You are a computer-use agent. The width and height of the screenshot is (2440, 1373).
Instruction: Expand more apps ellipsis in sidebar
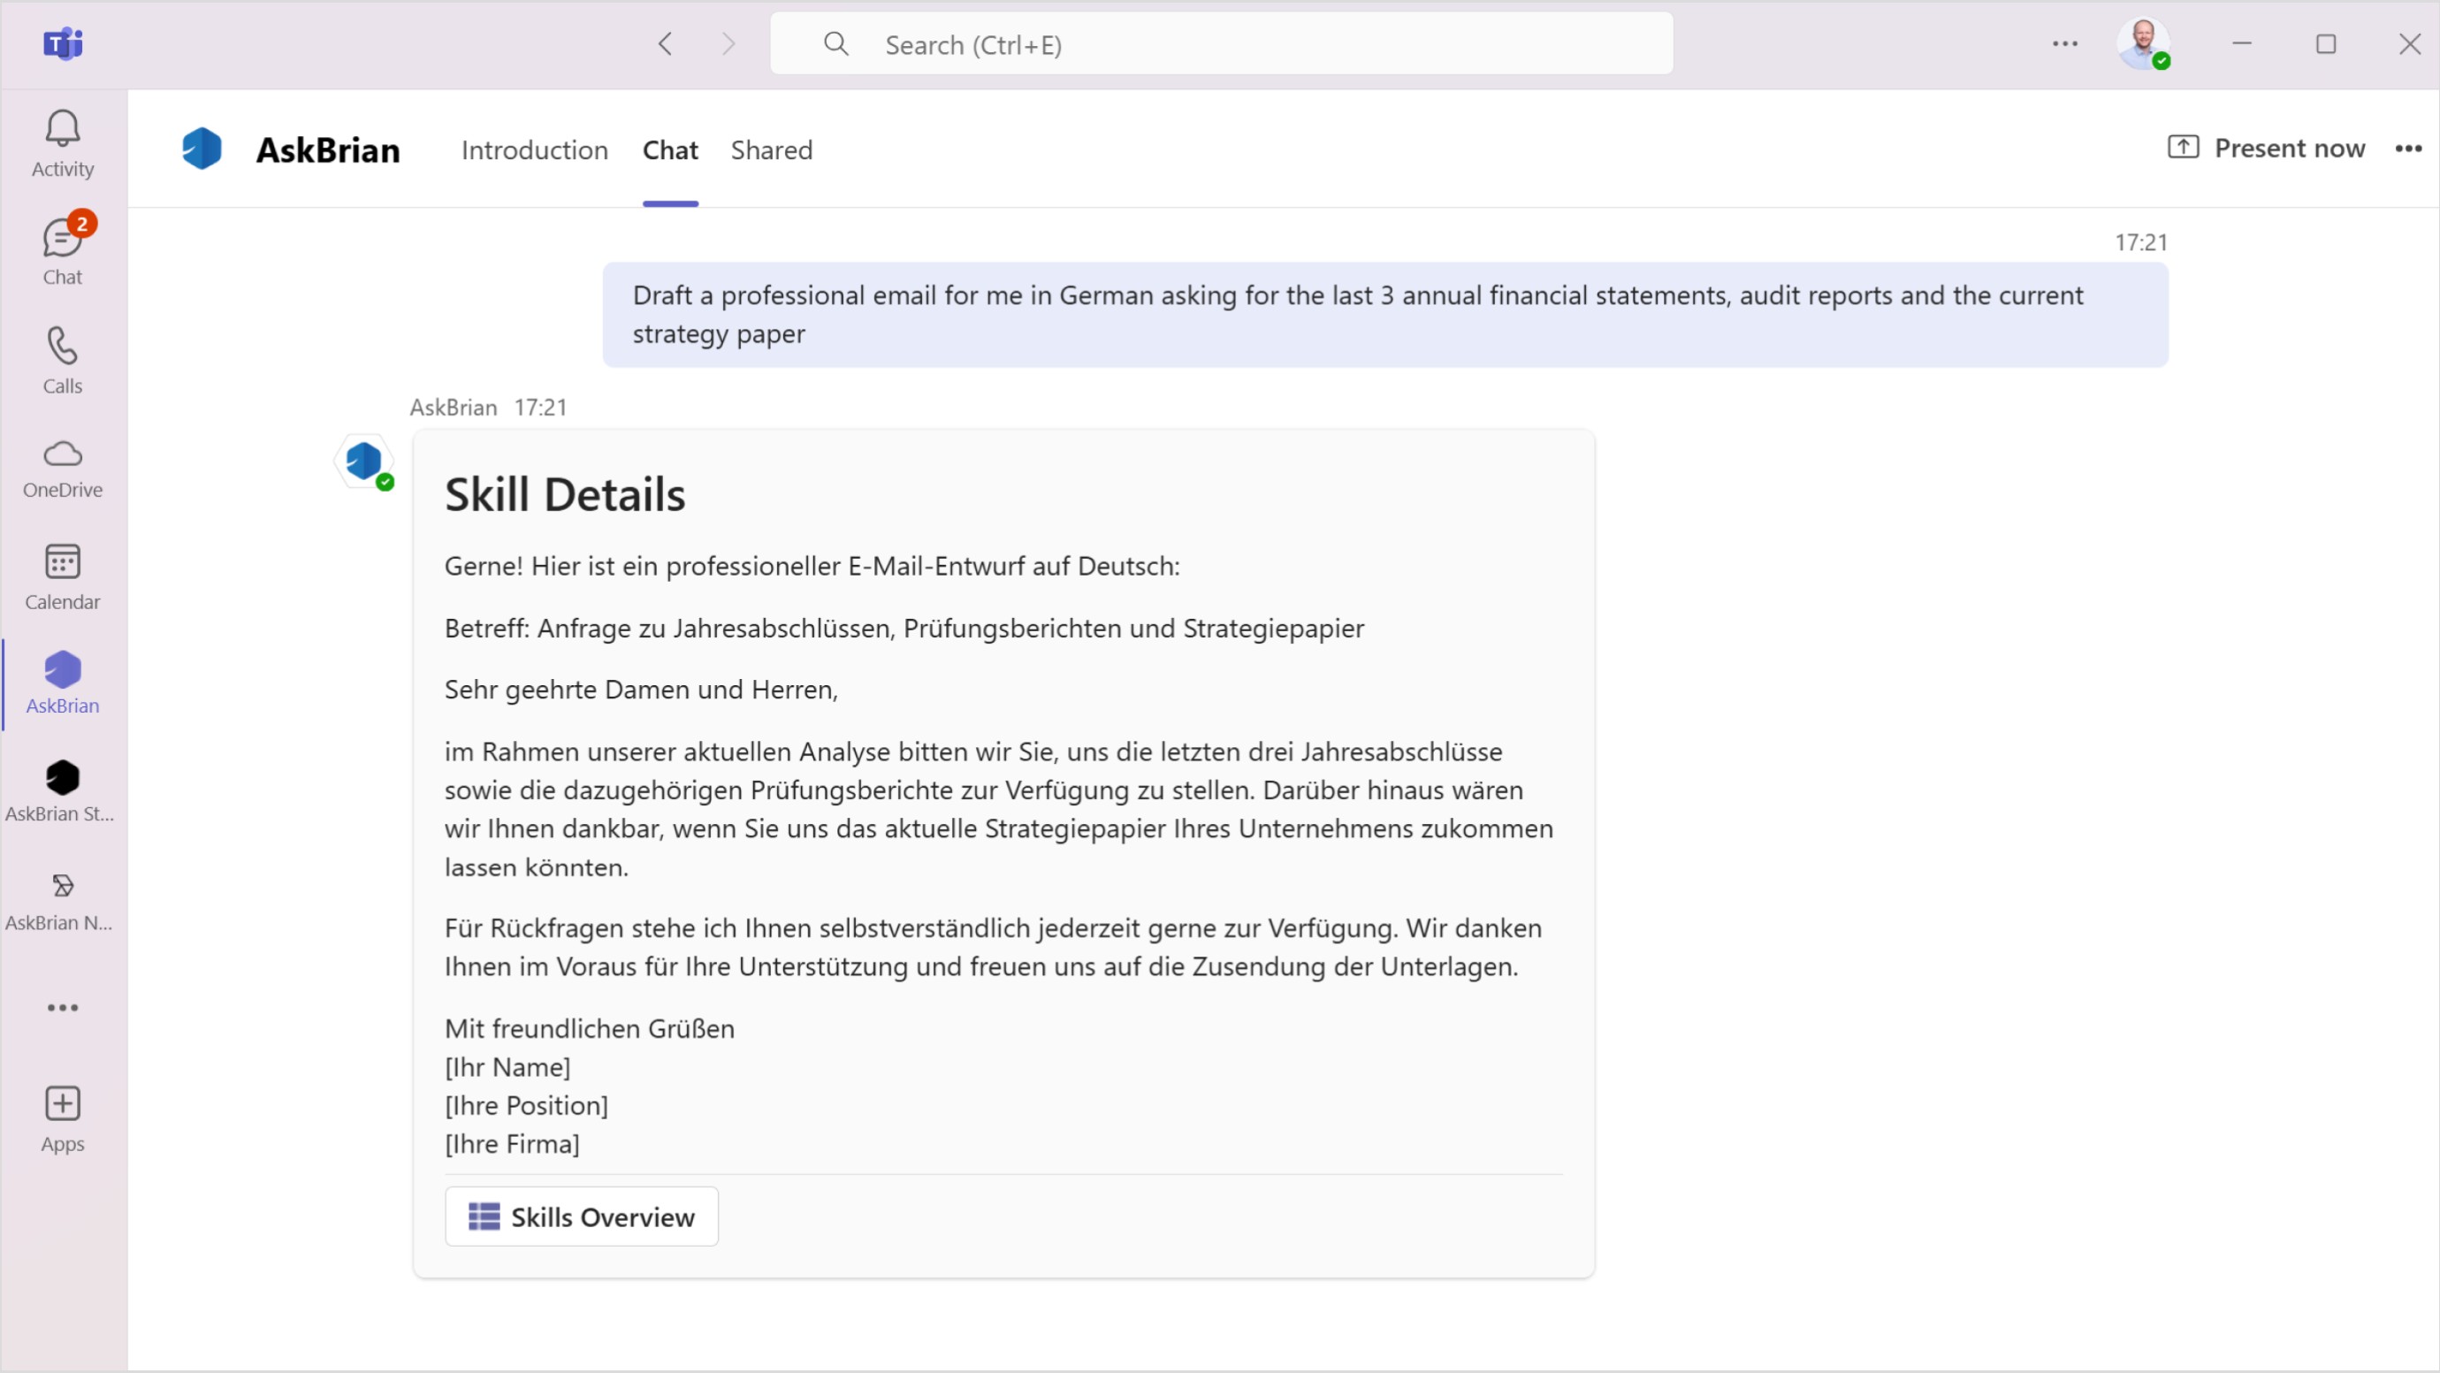point(63,1007)
